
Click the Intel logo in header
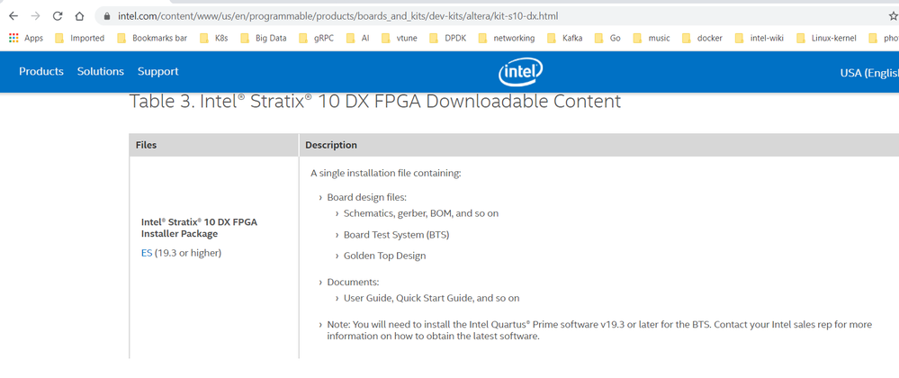521,72
